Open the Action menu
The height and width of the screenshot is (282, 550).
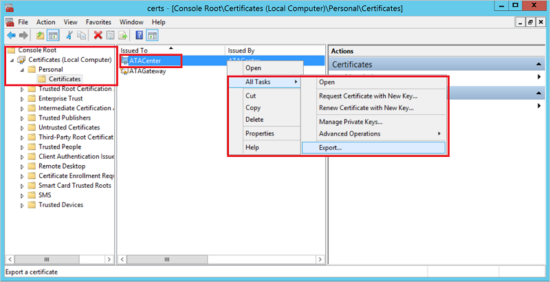point(46,22)
